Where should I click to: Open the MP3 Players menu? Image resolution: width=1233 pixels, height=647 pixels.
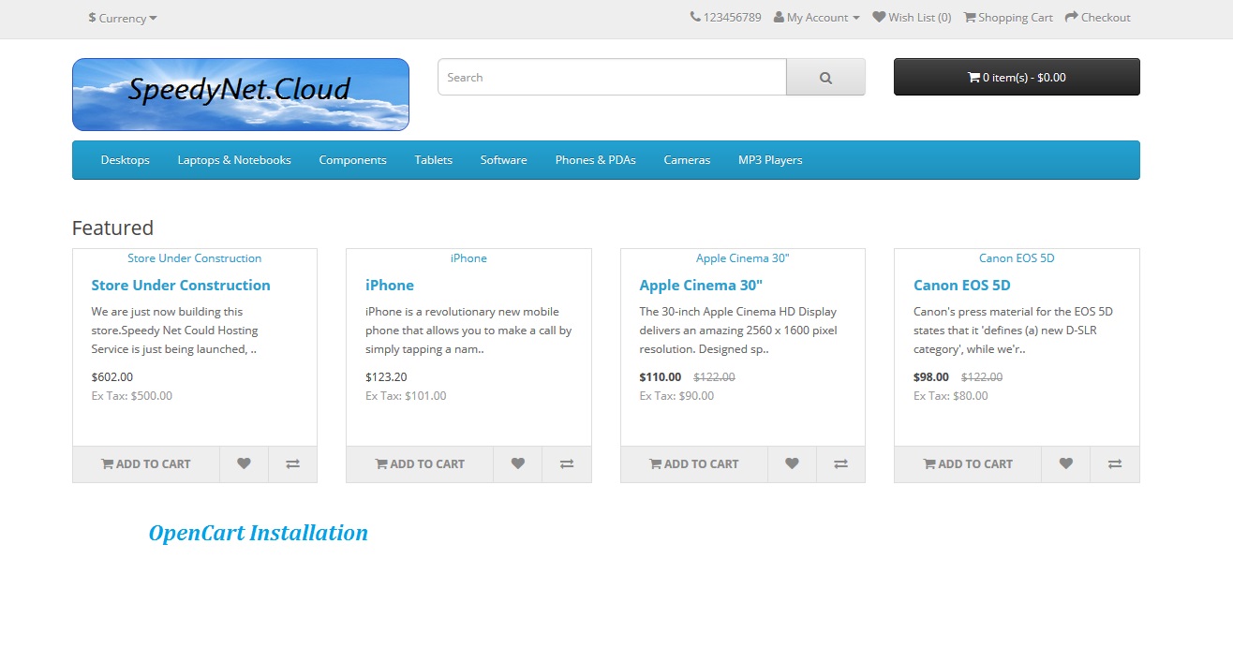point(770,160)
